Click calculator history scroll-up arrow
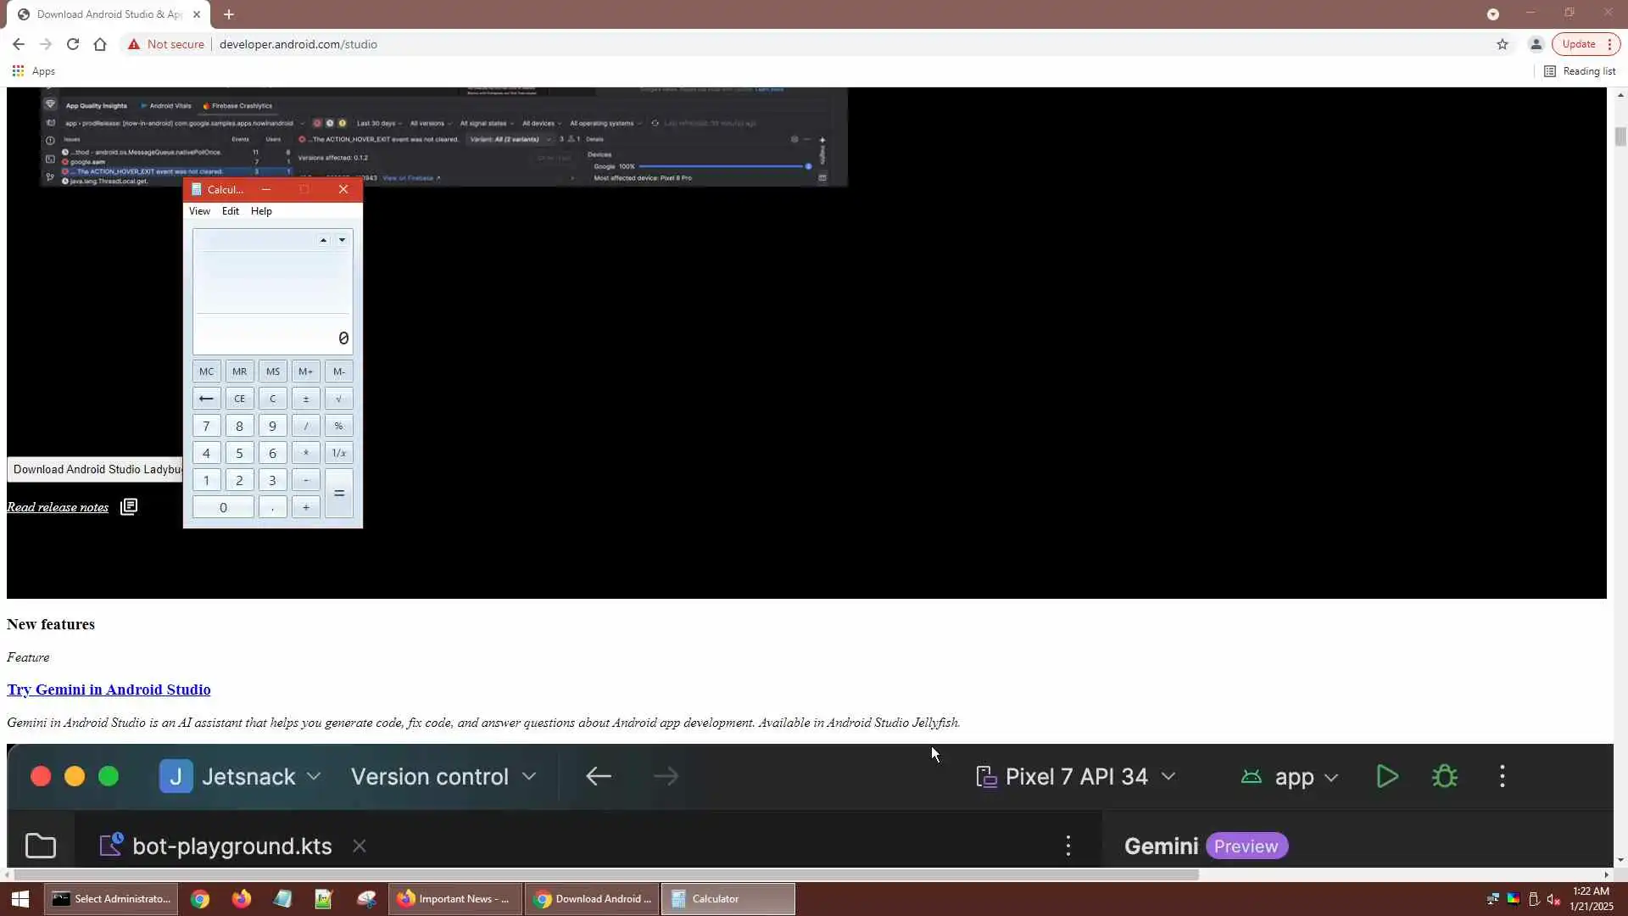This screenshot has width=1628, height=916. point(323,241)
